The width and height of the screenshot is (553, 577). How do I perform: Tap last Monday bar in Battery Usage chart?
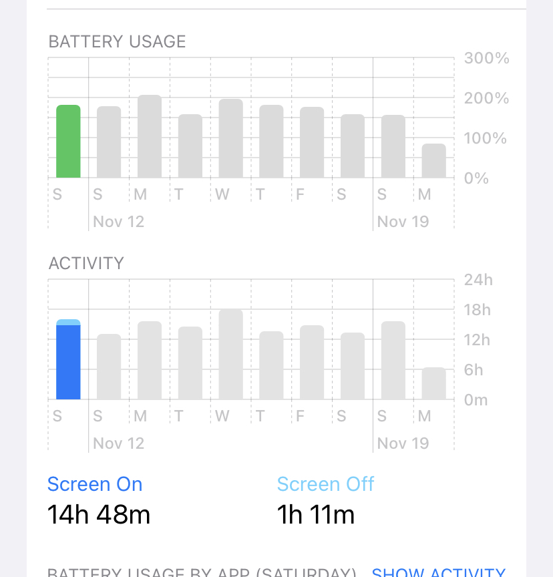click(x=434, y=161)
